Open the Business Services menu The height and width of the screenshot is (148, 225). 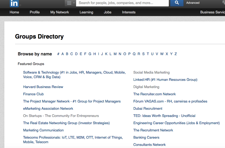point(212,12)
